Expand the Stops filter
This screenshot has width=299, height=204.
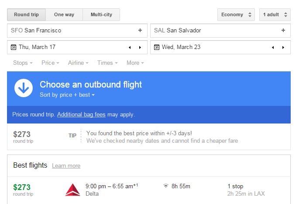[23, 63]
